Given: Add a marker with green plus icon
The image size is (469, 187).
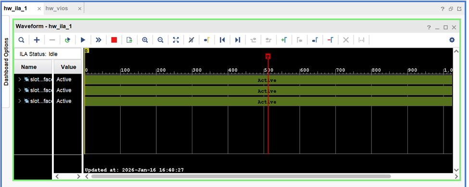Looking at the screenshot, I should point(284,40).
